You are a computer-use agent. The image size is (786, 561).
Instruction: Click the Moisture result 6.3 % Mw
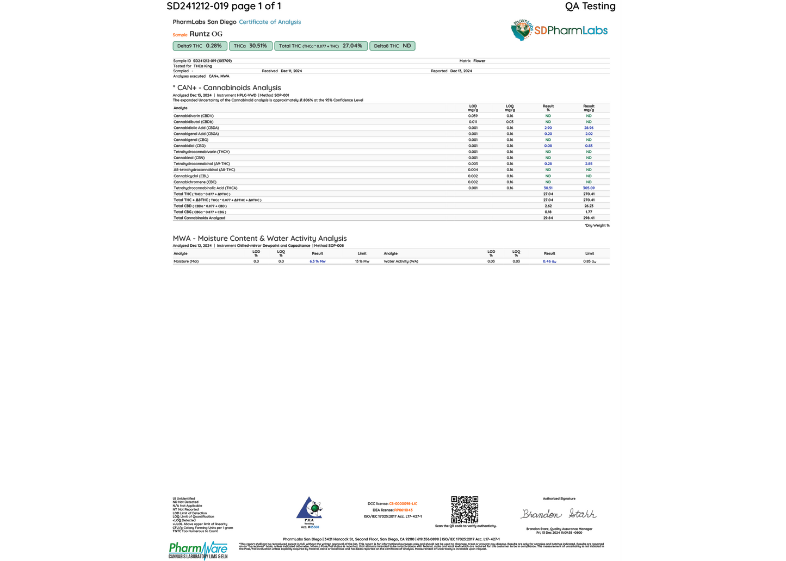317,261
